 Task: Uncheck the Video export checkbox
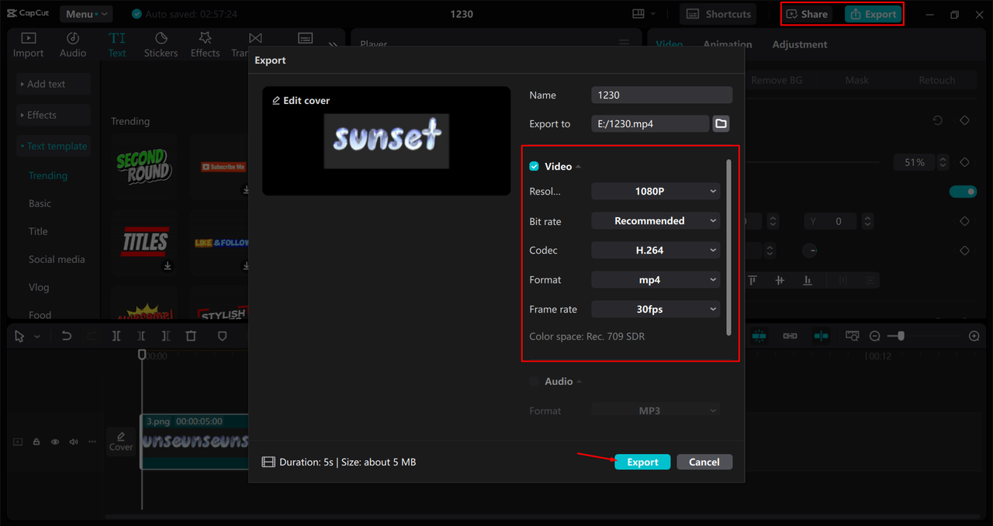pyautogui.click(x=534, y=166)
